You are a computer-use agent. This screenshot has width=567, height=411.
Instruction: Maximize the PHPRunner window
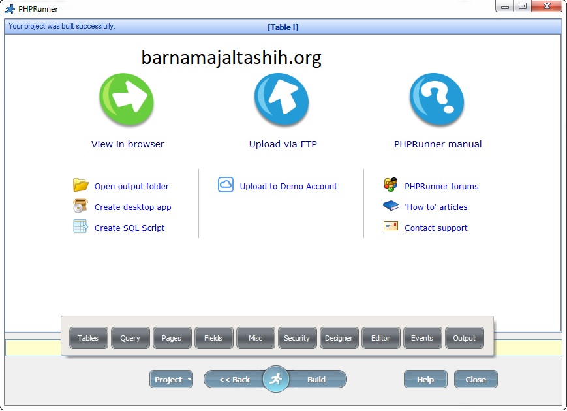523,6
